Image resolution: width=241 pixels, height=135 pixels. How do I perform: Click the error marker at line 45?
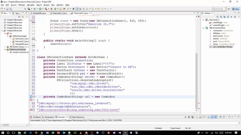(x=31, y=100)
